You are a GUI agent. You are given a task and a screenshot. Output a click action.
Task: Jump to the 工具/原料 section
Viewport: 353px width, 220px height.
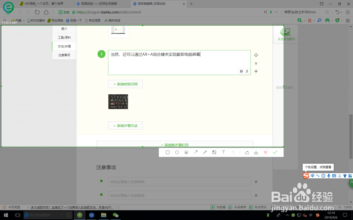64,38
